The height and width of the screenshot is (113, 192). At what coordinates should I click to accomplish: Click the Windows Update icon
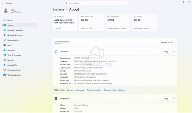click(x=4, y=75)
